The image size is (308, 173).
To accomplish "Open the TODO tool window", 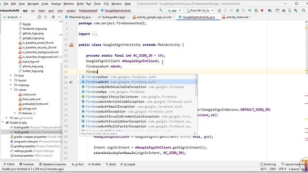I will coord(9,164).
